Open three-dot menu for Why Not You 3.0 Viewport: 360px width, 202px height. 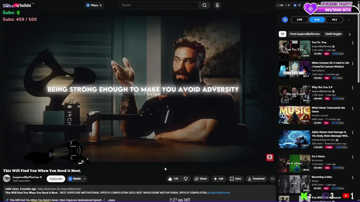[352, 88]
